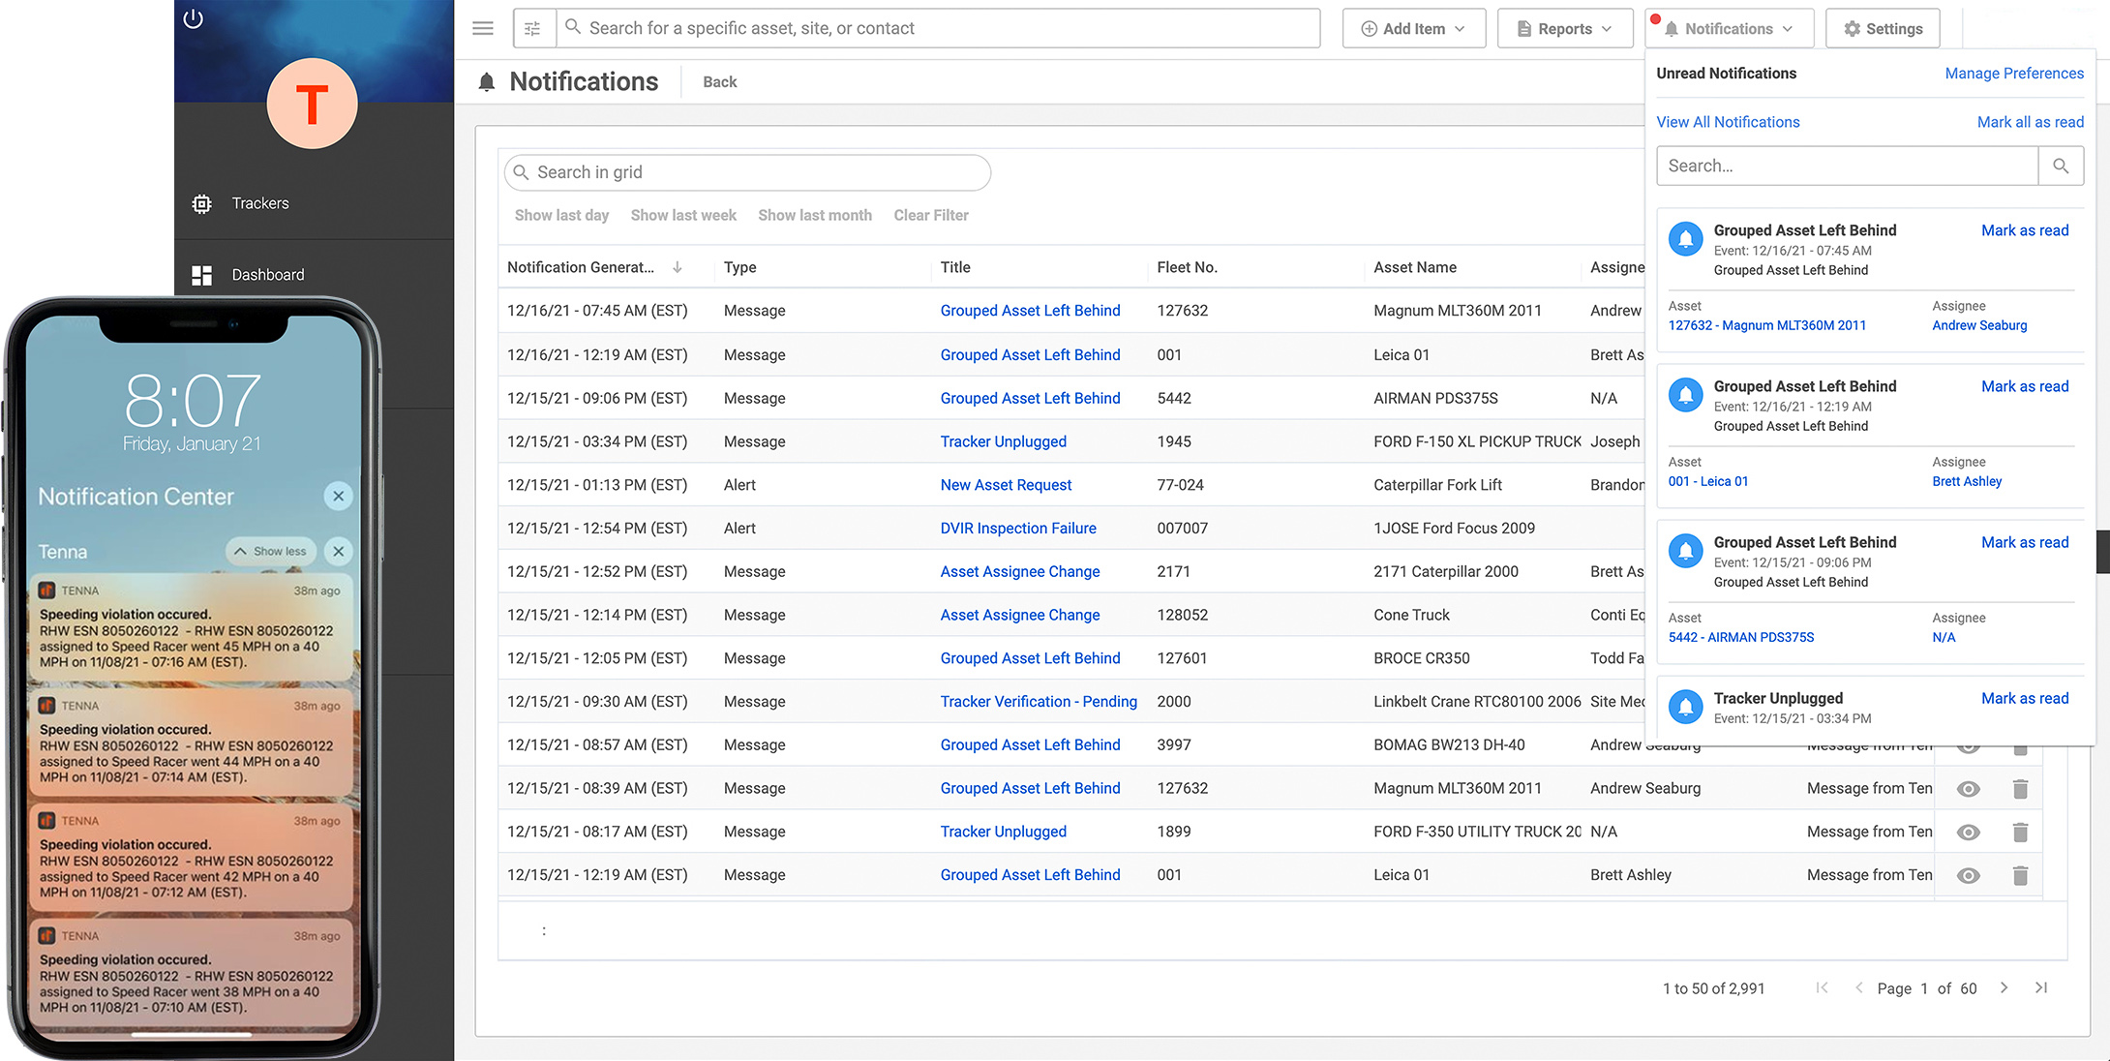
Task: Select the Dashboard menu item
Action: (268, 275)
